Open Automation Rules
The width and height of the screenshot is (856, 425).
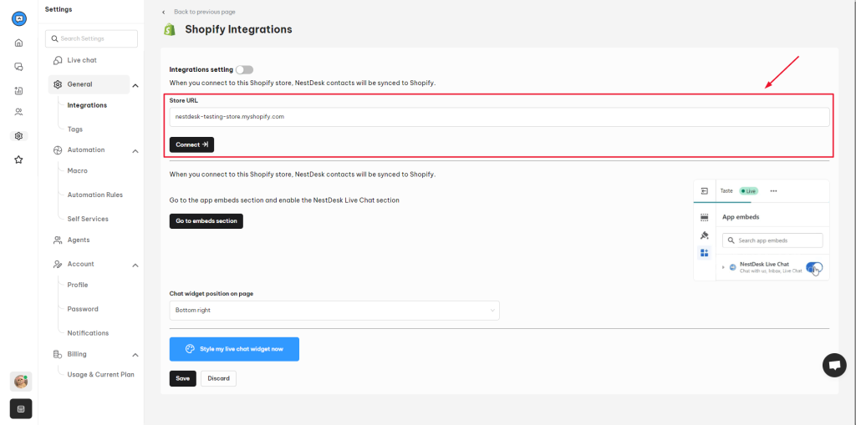point(95,195)
